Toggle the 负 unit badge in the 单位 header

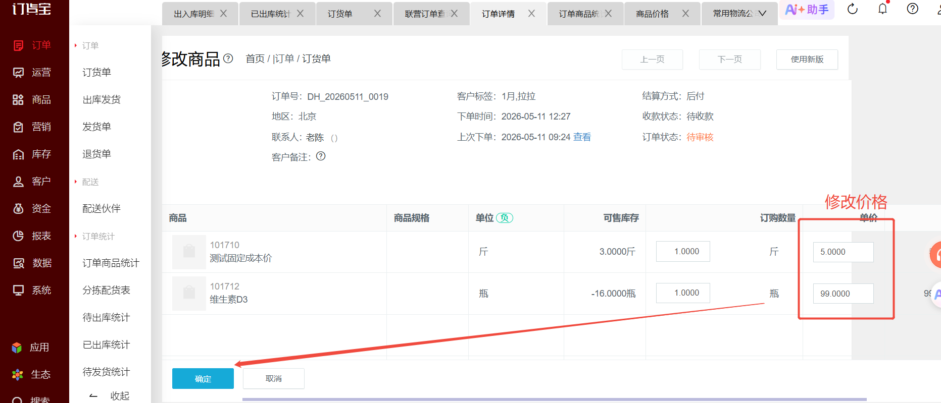[505, 218]
